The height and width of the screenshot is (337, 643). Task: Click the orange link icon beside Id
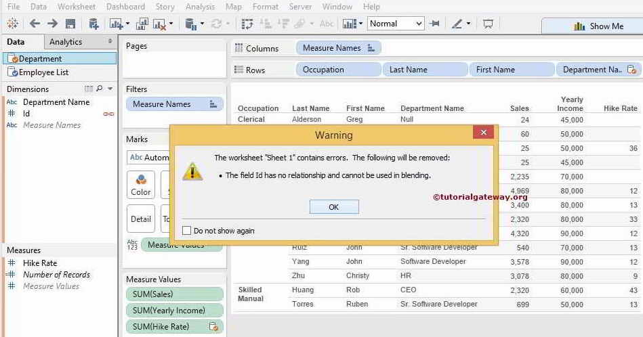click(108, 114)
